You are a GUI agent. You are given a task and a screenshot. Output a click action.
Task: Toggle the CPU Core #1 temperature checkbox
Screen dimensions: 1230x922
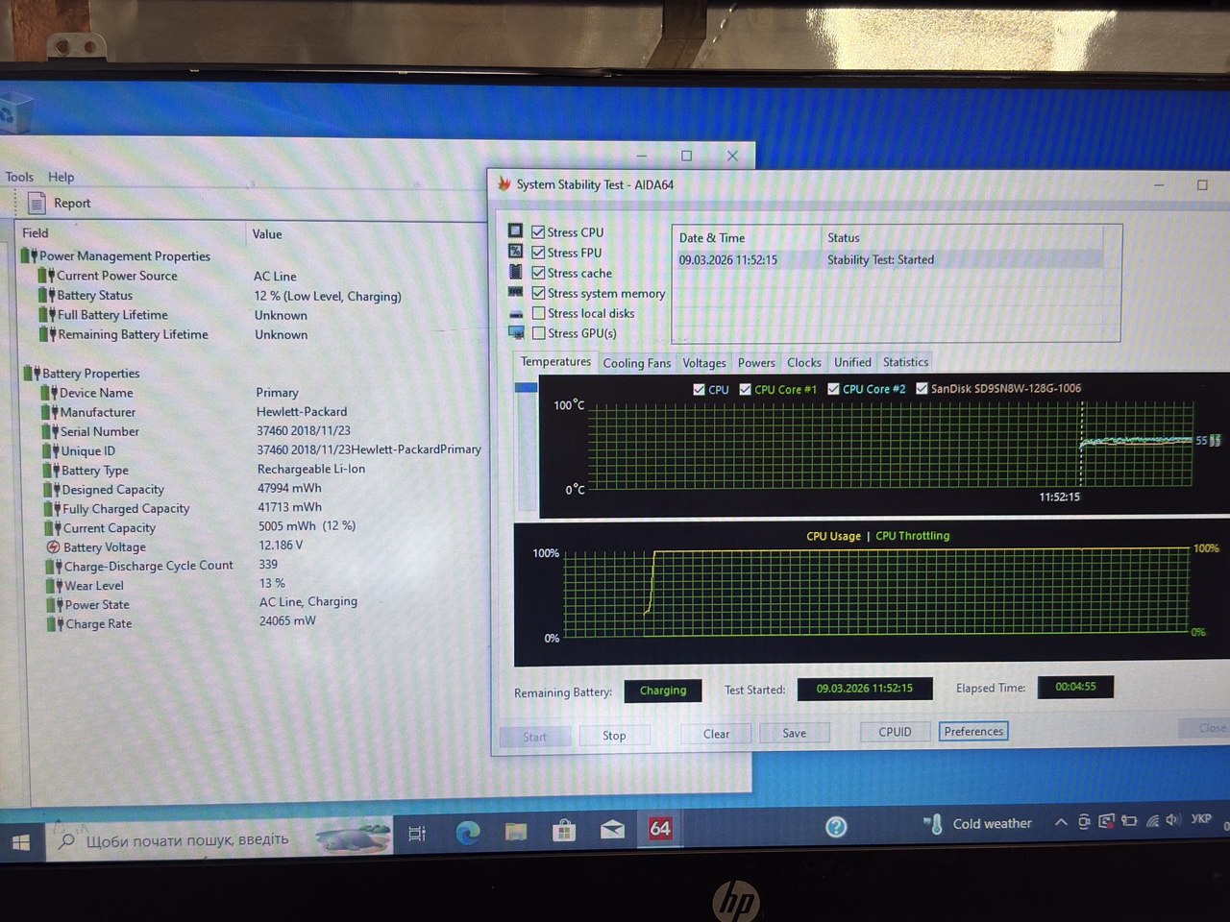pos(745,389)
